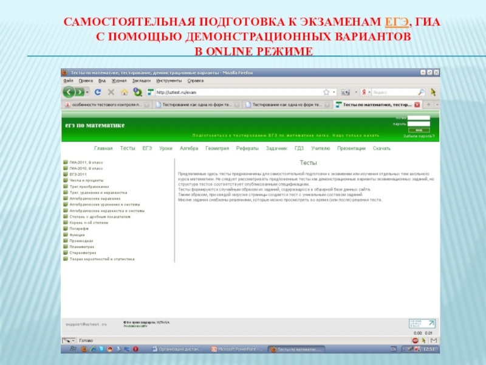Open a new tab with plus button

[x=428, y=105]
